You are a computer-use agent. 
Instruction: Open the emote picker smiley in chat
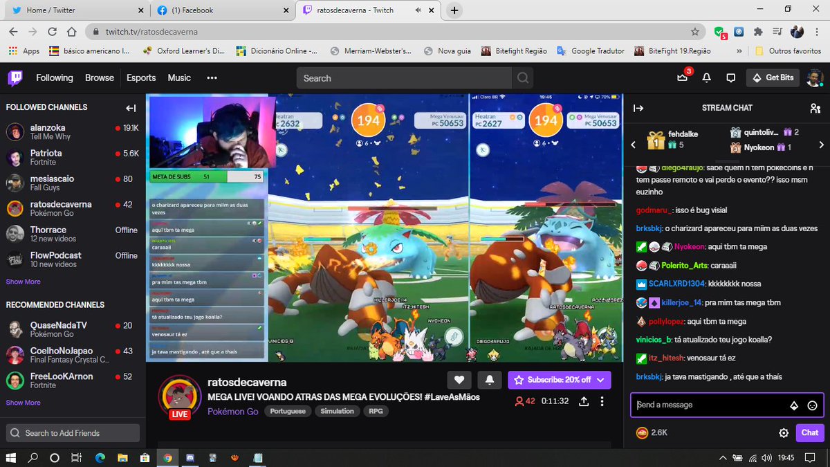pos(812,405)
